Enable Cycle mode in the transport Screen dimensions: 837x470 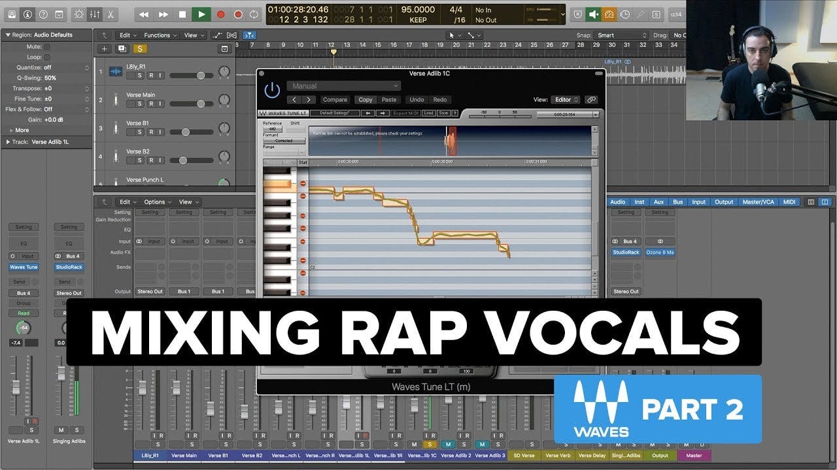point(254,14)
